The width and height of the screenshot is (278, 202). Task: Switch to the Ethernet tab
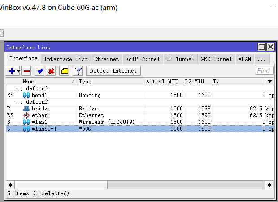click(106, 59)
